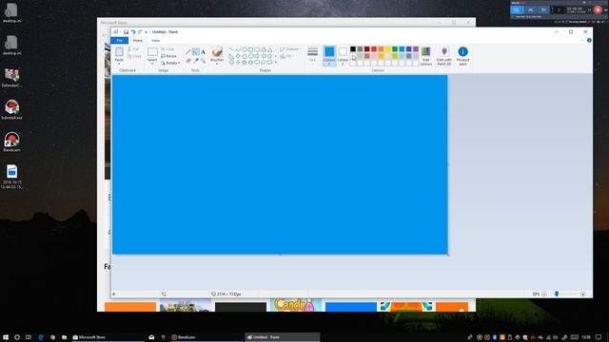
Task: Open the Bandicam desktop shortcut
Action: point(11,142)
